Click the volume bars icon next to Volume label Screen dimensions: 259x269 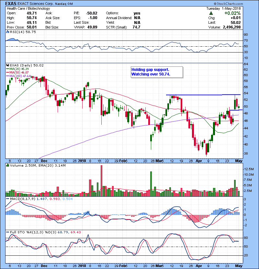(x=7, y=165)
